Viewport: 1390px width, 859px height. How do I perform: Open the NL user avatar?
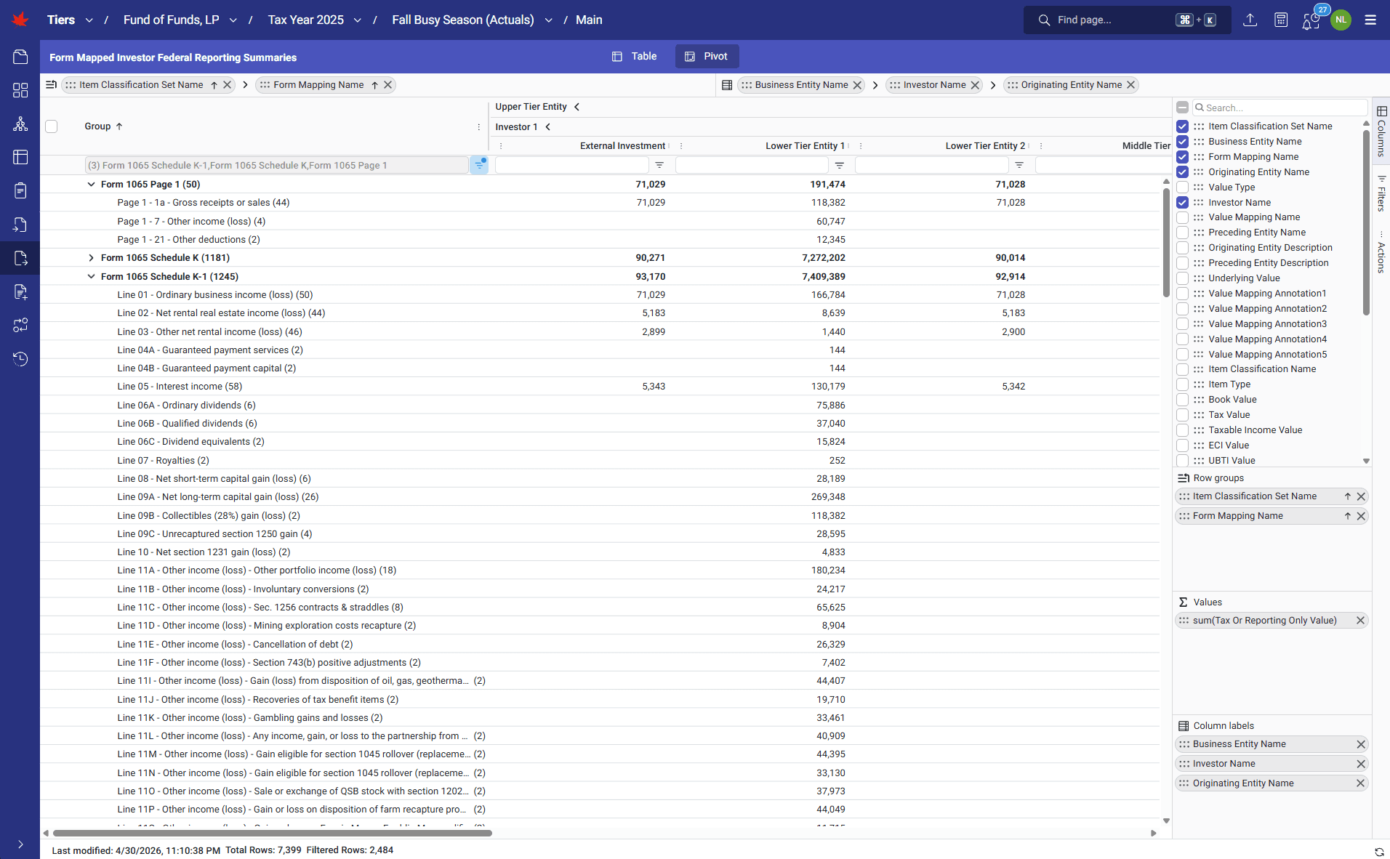click(1341, 20)
